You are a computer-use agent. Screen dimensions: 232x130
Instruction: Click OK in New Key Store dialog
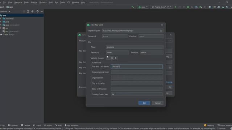coord(144,103)
